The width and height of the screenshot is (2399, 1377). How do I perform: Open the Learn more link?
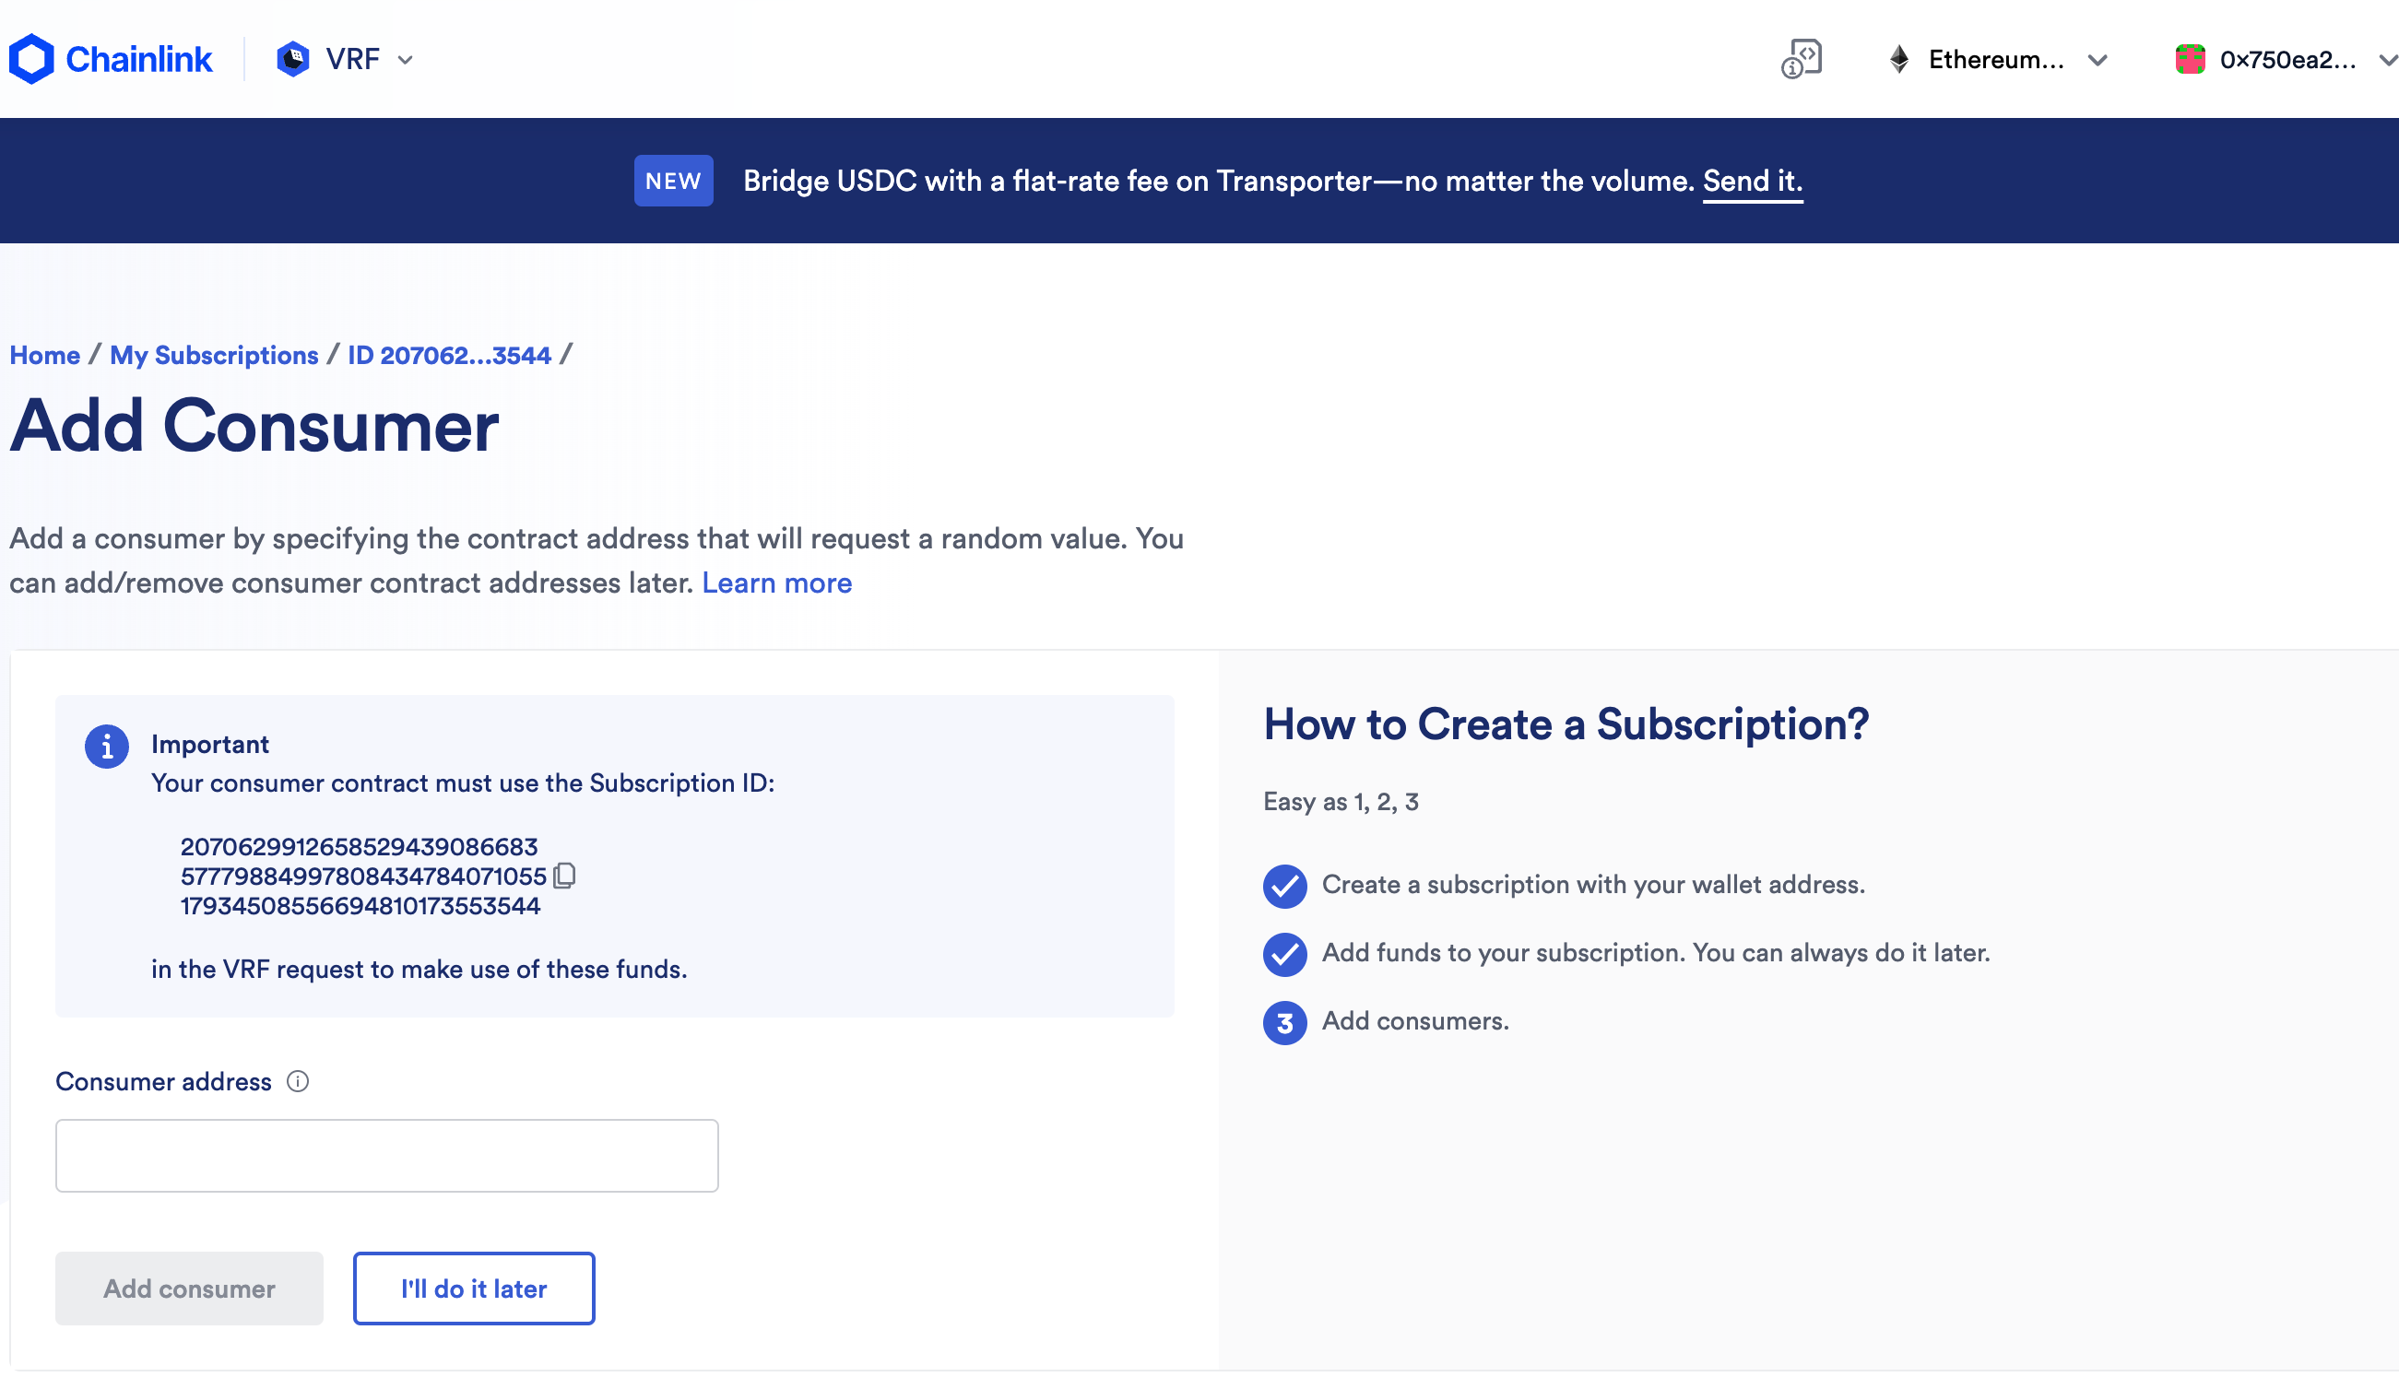[x=776, y=583]
